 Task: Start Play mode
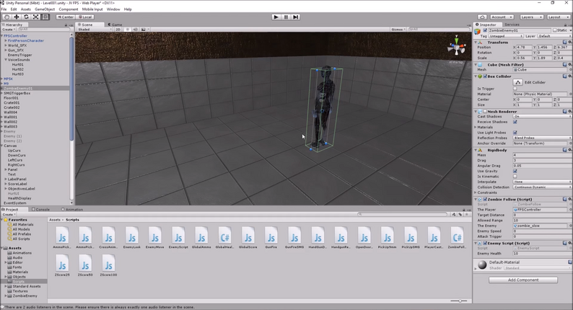coord(276,17)
